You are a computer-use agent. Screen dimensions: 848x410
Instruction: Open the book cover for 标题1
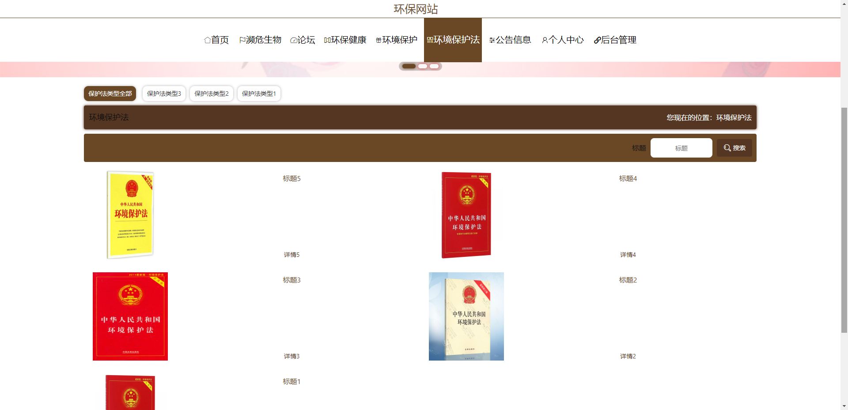click(130, 392)
